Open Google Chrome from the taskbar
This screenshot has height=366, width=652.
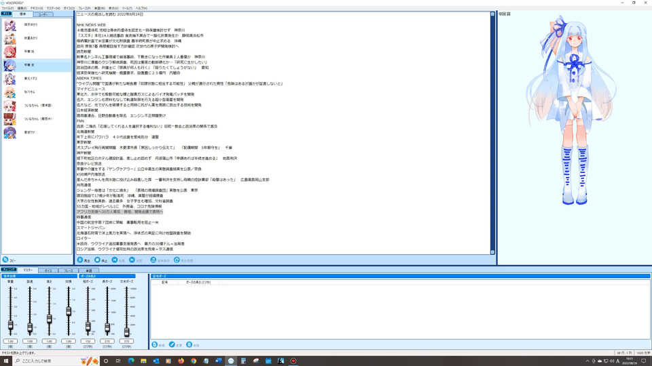click(194, 361)
